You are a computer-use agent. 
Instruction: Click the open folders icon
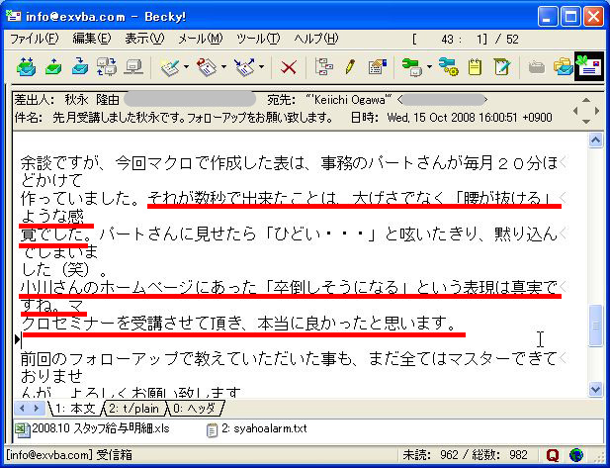(564, 66)
